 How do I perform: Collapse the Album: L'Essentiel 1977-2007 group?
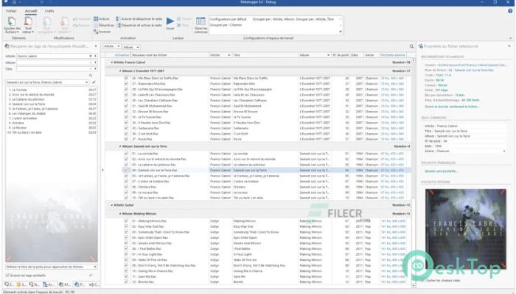[x=120, y=71]
